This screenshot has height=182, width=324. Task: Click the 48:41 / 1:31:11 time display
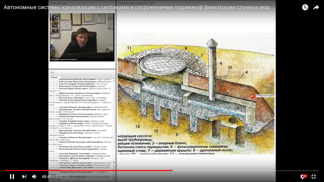coord(55,177)
